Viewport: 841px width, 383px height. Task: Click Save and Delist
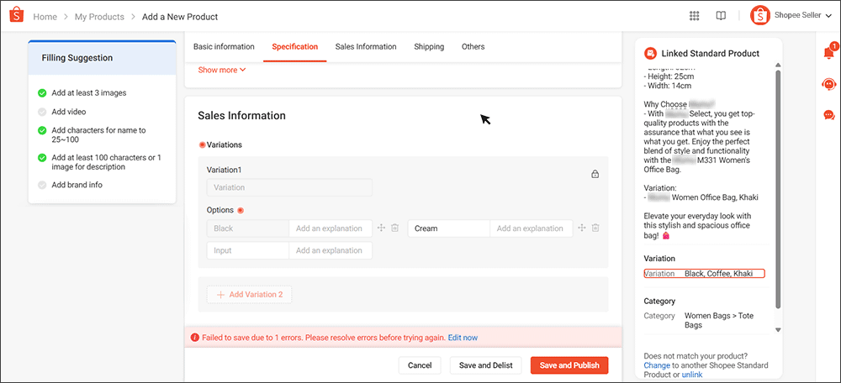point(486,365)
